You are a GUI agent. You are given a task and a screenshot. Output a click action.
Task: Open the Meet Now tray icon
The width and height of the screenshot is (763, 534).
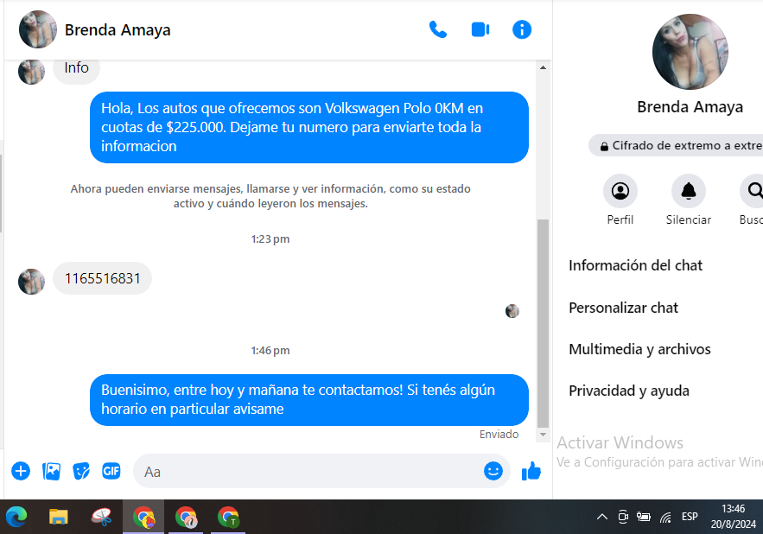point(623,517)
